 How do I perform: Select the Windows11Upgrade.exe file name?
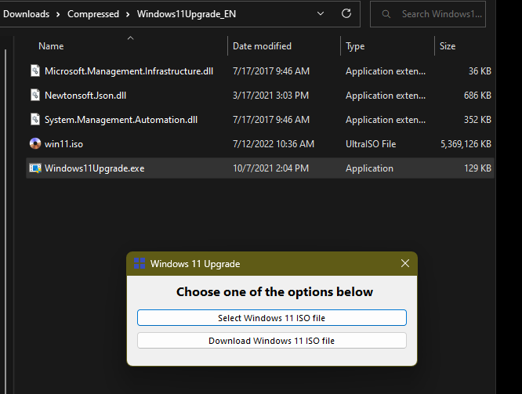pos(95,168)
